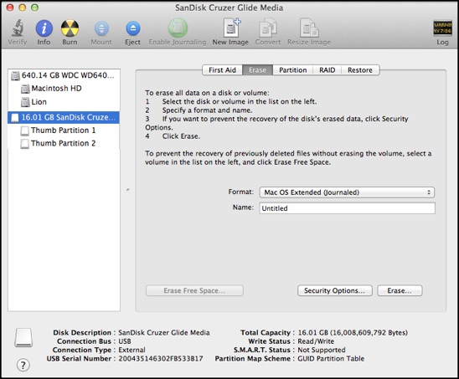Click the green zoom window button

[35, 8]
